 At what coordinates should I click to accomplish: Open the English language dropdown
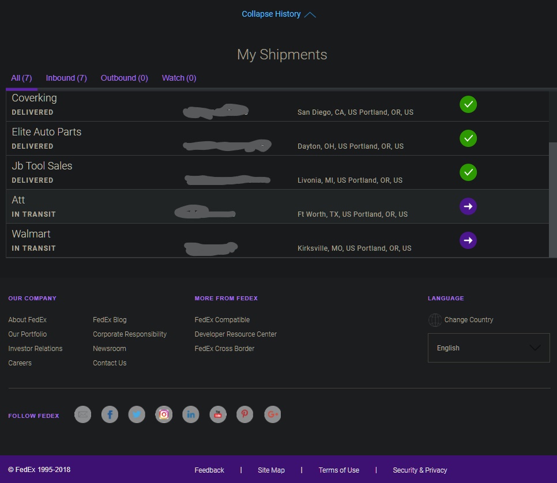[489, 348]
